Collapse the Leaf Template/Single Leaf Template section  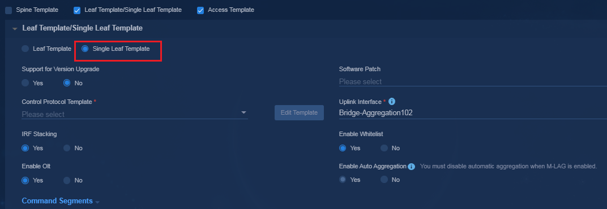15,29
